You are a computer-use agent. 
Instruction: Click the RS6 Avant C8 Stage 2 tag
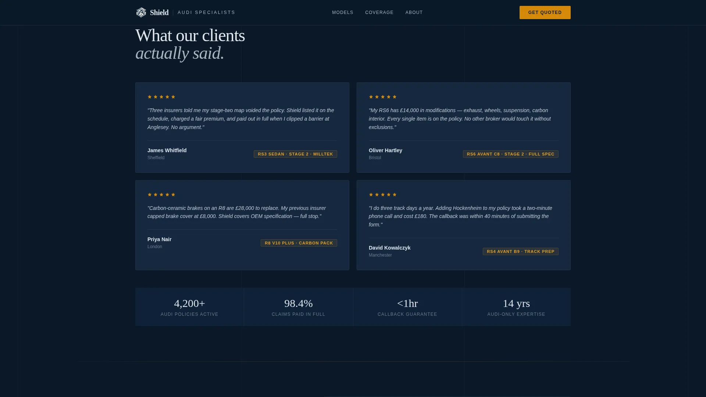[510, 154]
